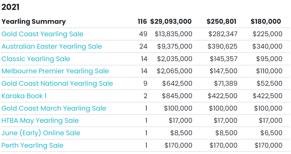This screenshot has width=291, height=154.
Task: Click the $390,625 Easter sale average
Action: 222,46
